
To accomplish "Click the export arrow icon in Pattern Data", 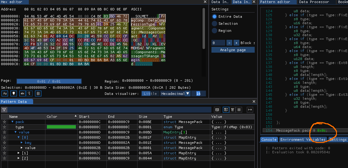I will (250, 110).
